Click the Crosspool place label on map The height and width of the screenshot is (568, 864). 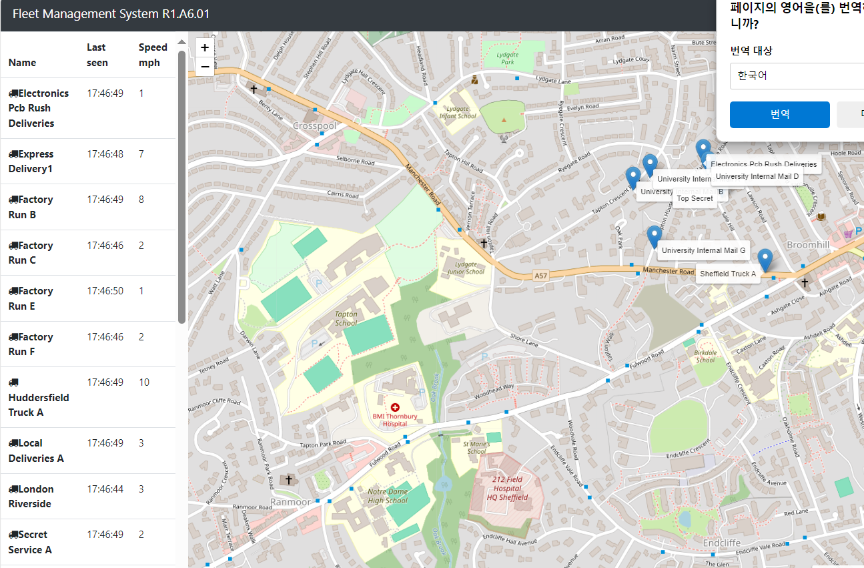tap(314, 125)
